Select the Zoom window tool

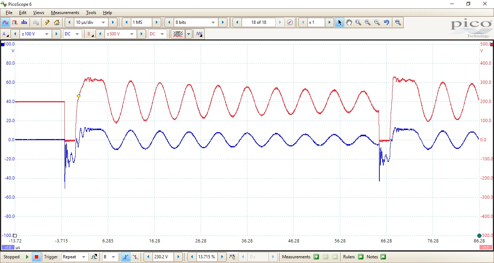[x=358, y=22]
